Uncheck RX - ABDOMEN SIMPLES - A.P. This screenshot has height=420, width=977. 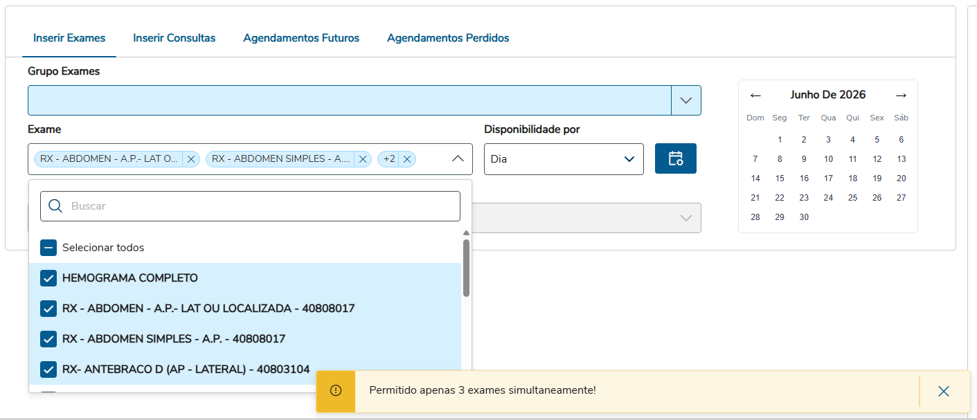(48, 339)
